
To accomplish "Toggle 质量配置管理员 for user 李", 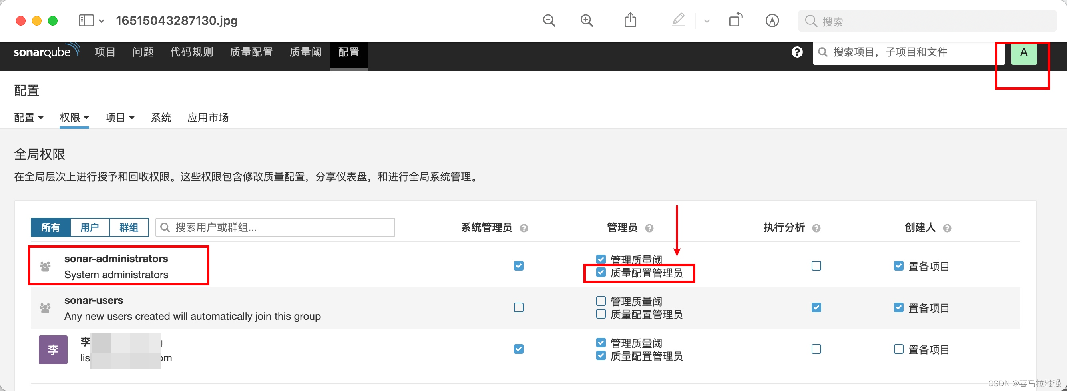I will [601, 356].
